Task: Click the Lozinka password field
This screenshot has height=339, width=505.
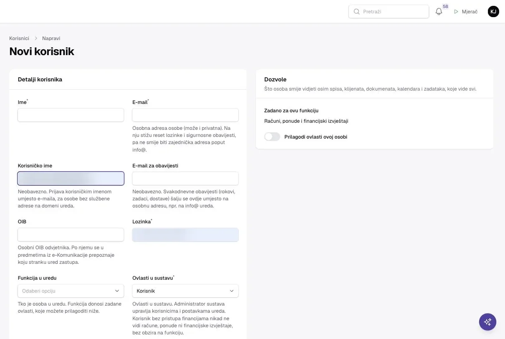Action: pos(185,235)
